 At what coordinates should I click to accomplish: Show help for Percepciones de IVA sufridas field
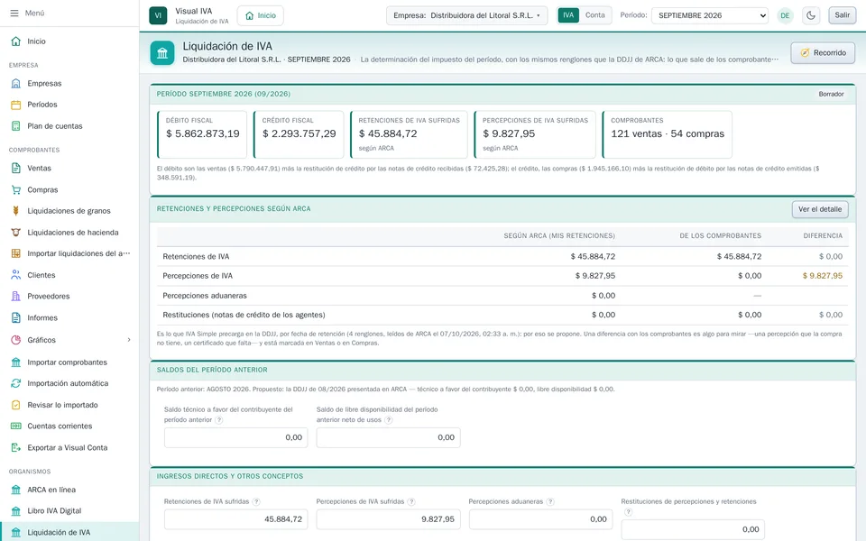[411, 502]
